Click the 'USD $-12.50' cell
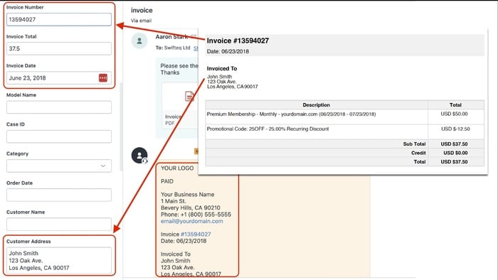This screenshot has width=498, height=280. (x=455, y=129)
